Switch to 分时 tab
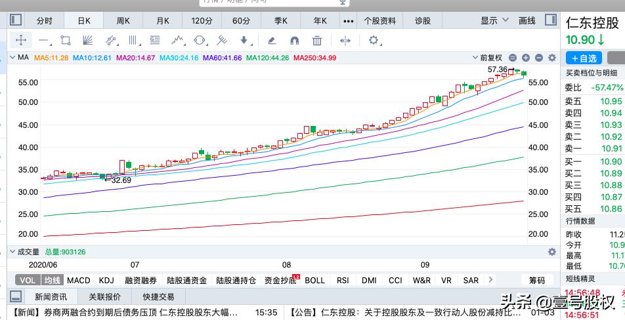 pyautogui.click(x=44, y=21)
